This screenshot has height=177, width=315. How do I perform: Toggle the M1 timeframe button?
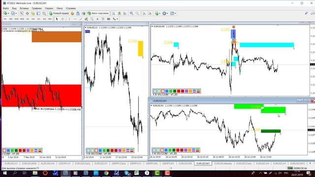point(5,19)
